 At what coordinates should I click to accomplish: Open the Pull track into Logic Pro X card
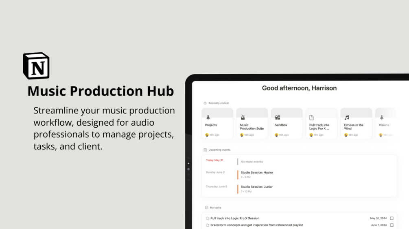[x=322, y=124]
